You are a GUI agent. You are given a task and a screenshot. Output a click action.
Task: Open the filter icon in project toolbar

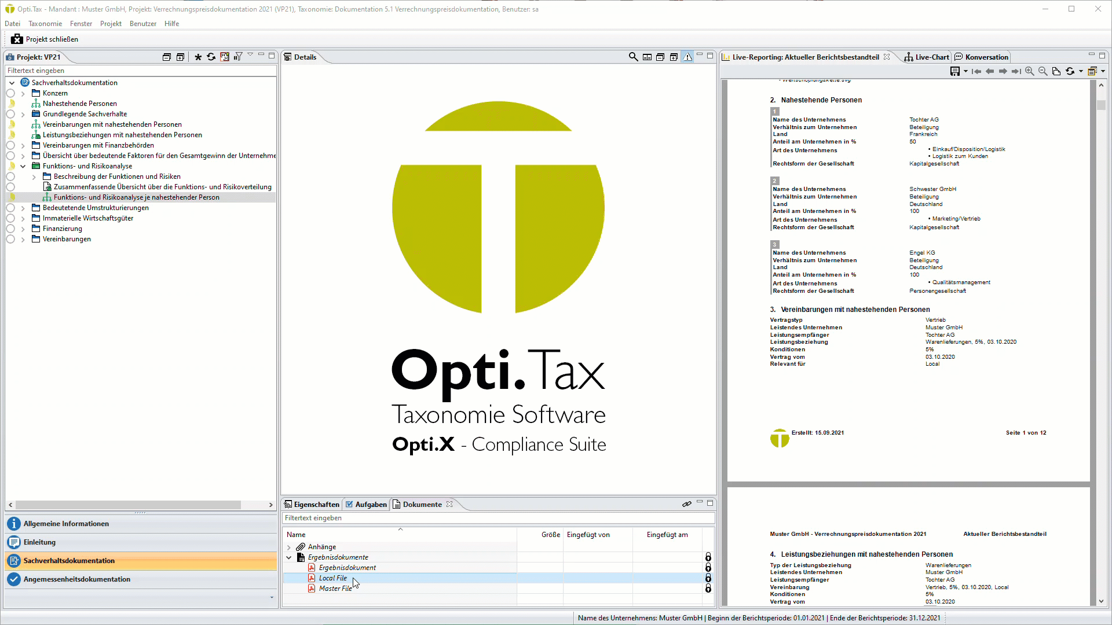tap(238, 57)
